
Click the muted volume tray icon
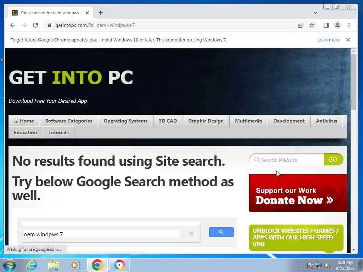tap(327, 265)
